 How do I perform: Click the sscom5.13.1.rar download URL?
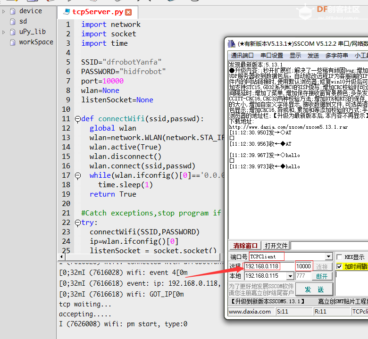coord(288,127)
